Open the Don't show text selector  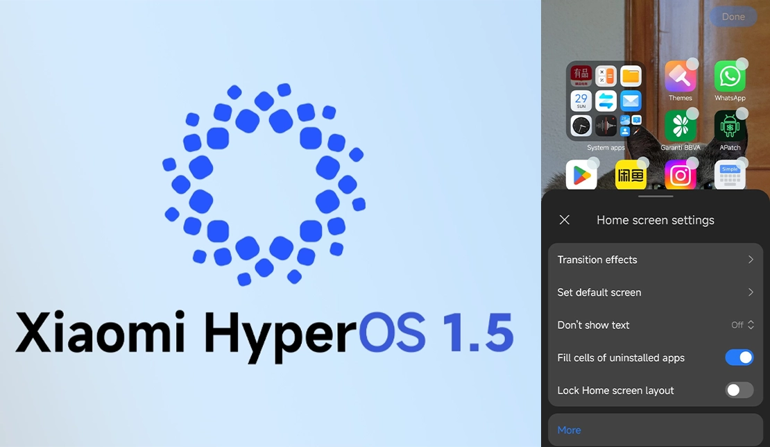pyautogui.click(x=741, y=325)
